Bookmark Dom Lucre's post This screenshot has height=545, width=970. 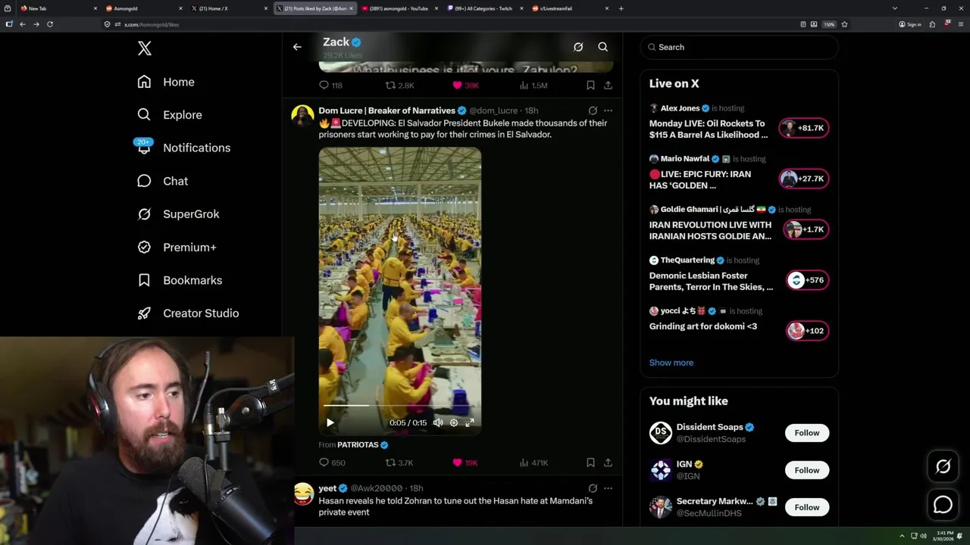click(x=590, y=462)
